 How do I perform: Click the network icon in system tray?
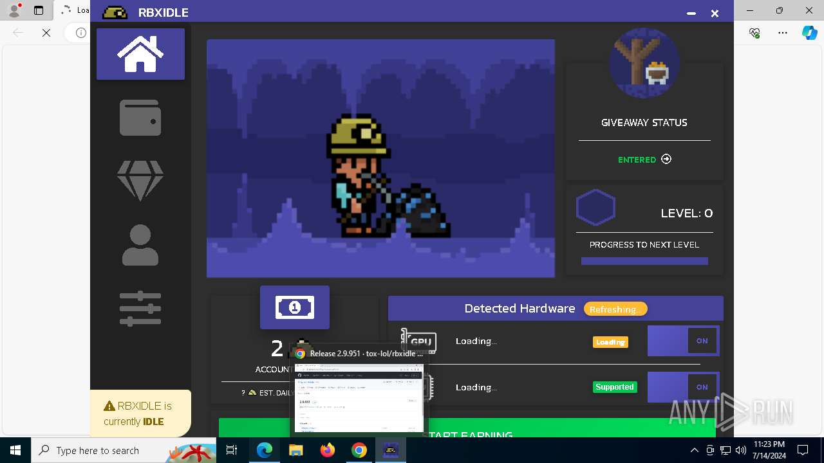click(726, 450)
